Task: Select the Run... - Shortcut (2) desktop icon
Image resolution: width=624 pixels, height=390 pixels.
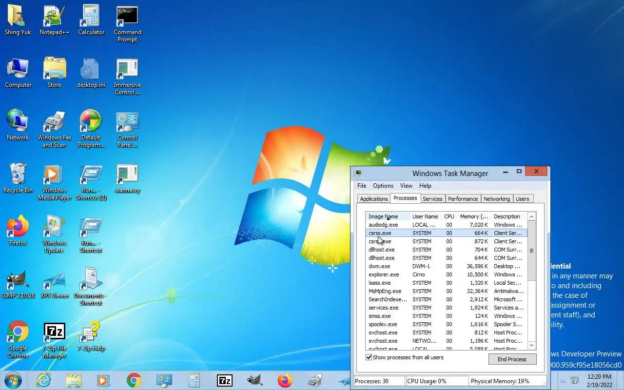Action: pos(91,182)
